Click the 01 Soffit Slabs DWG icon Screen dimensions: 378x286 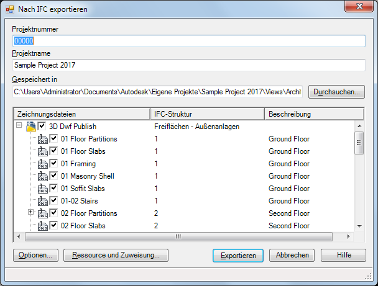pos(43,189)
